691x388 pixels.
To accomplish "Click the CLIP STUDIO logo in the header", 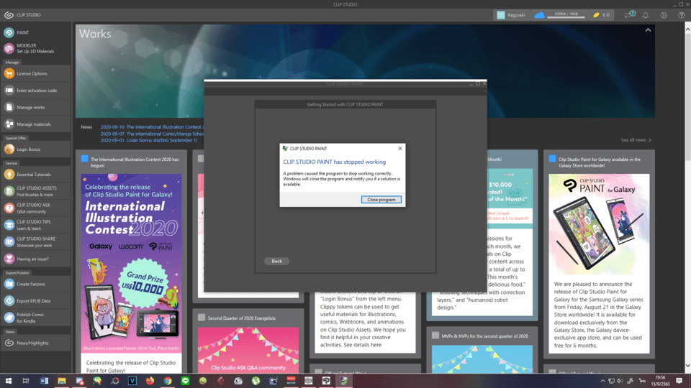I will pos(22,15).
